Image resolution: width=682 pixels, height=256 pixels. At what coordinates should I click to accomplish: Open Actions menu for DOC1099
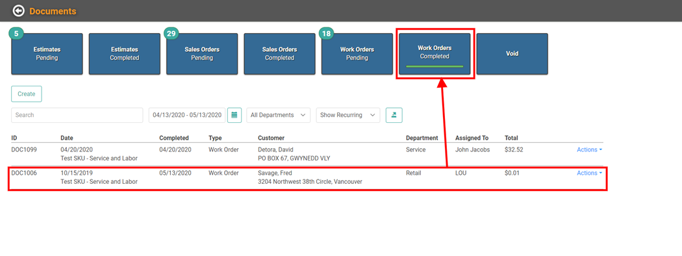click(x=589, y=150)
